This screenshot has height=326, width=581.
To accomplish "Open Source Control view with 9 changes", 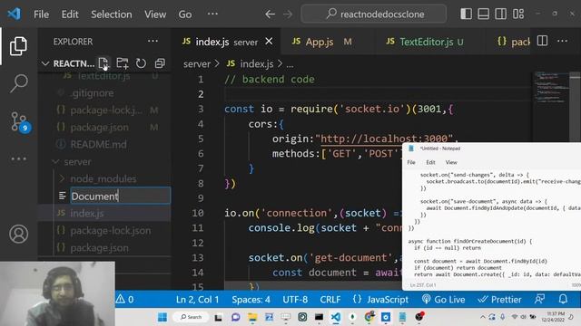I will coord(20,121).
